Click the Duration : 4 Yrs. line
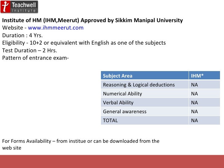 coord(22,35)
